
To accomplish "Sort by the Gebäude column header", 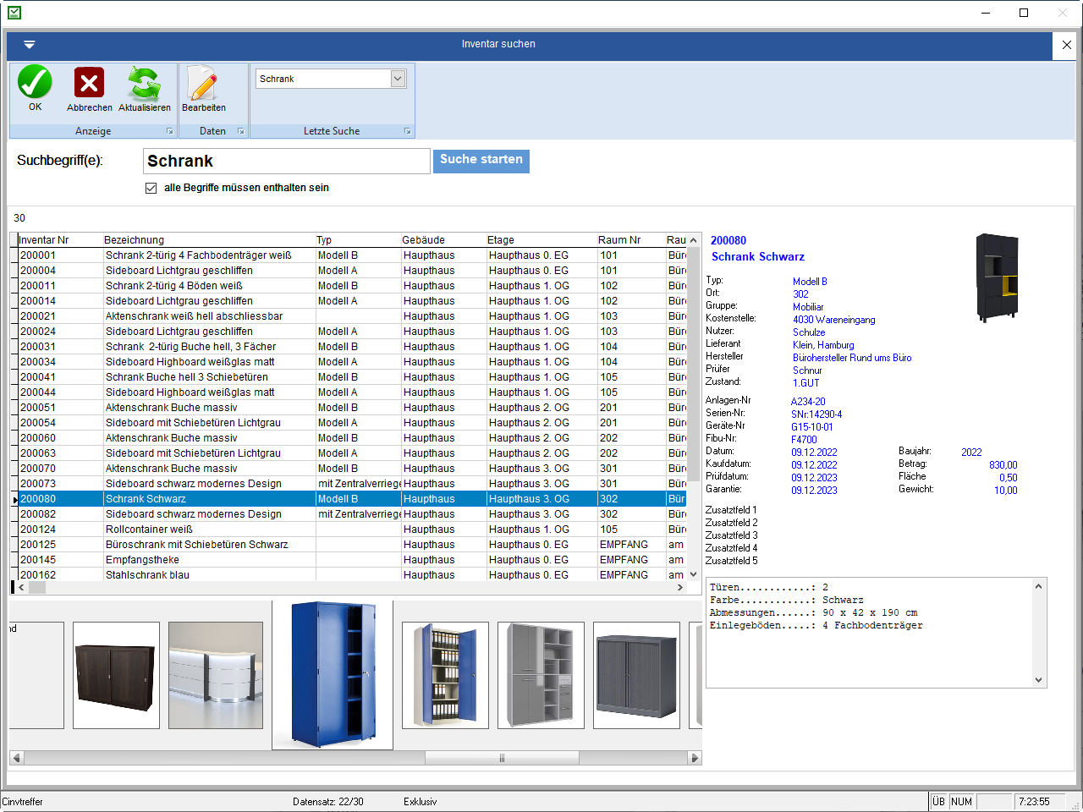I will click(x=443, y=240).
